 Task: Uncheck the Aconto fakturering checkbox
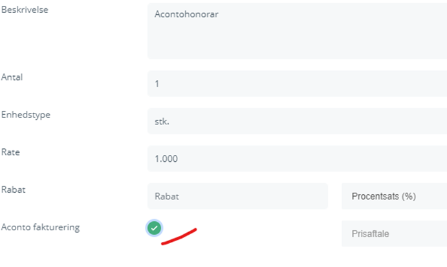tap(154, 228)
